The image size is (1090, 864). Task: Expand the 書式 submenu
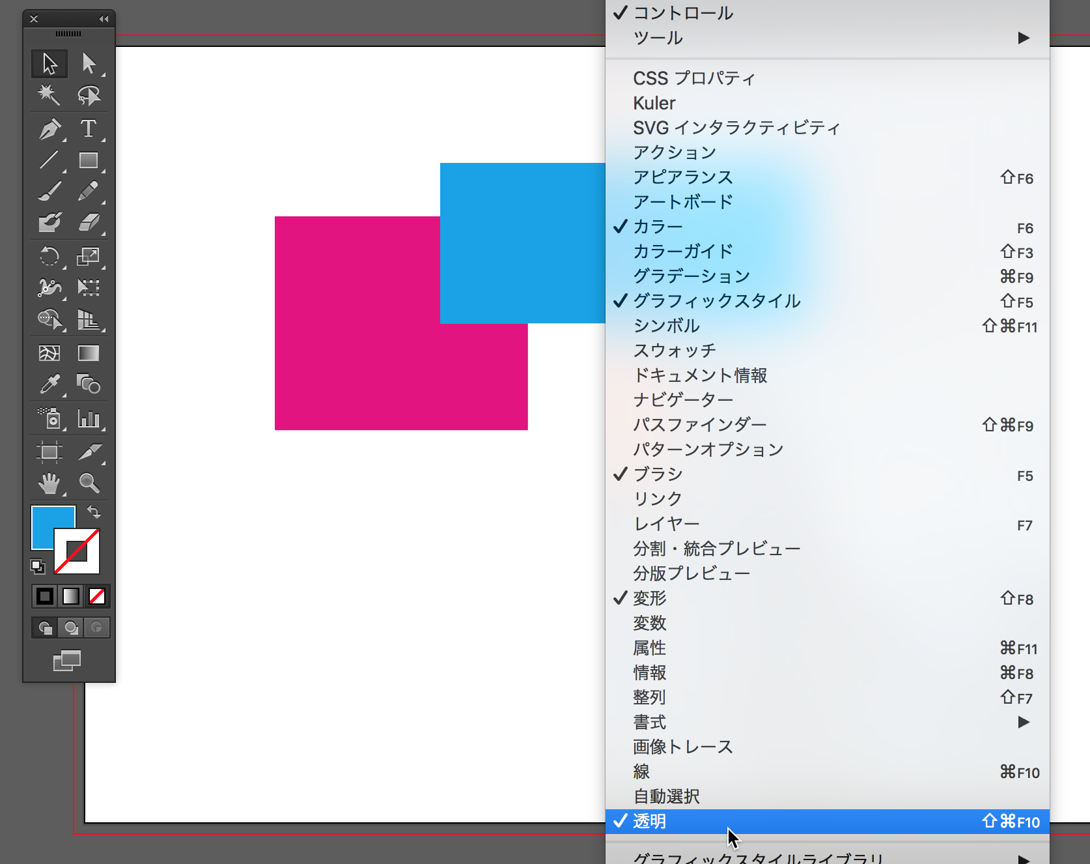pyautogui.click(x=828, y=722)
